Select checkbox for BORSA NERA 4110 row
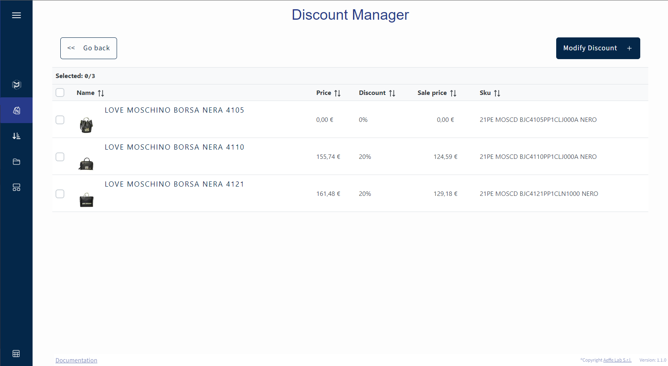This screenshot has height=366, width=668. click(60, 157)
